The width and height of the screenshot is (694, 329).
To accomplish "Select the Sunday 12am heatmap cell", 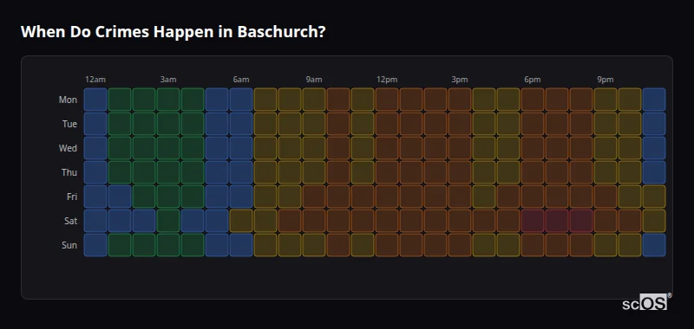I will click(x=95, y=245).
